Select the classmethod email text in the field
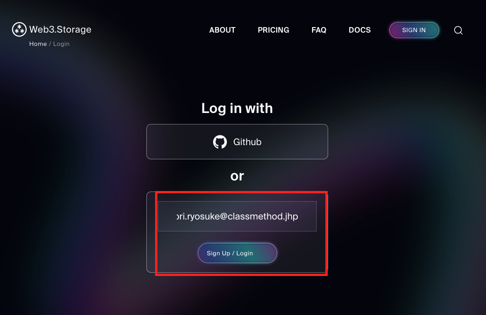This screenshot has height=315, width=486. click(237, 216)
